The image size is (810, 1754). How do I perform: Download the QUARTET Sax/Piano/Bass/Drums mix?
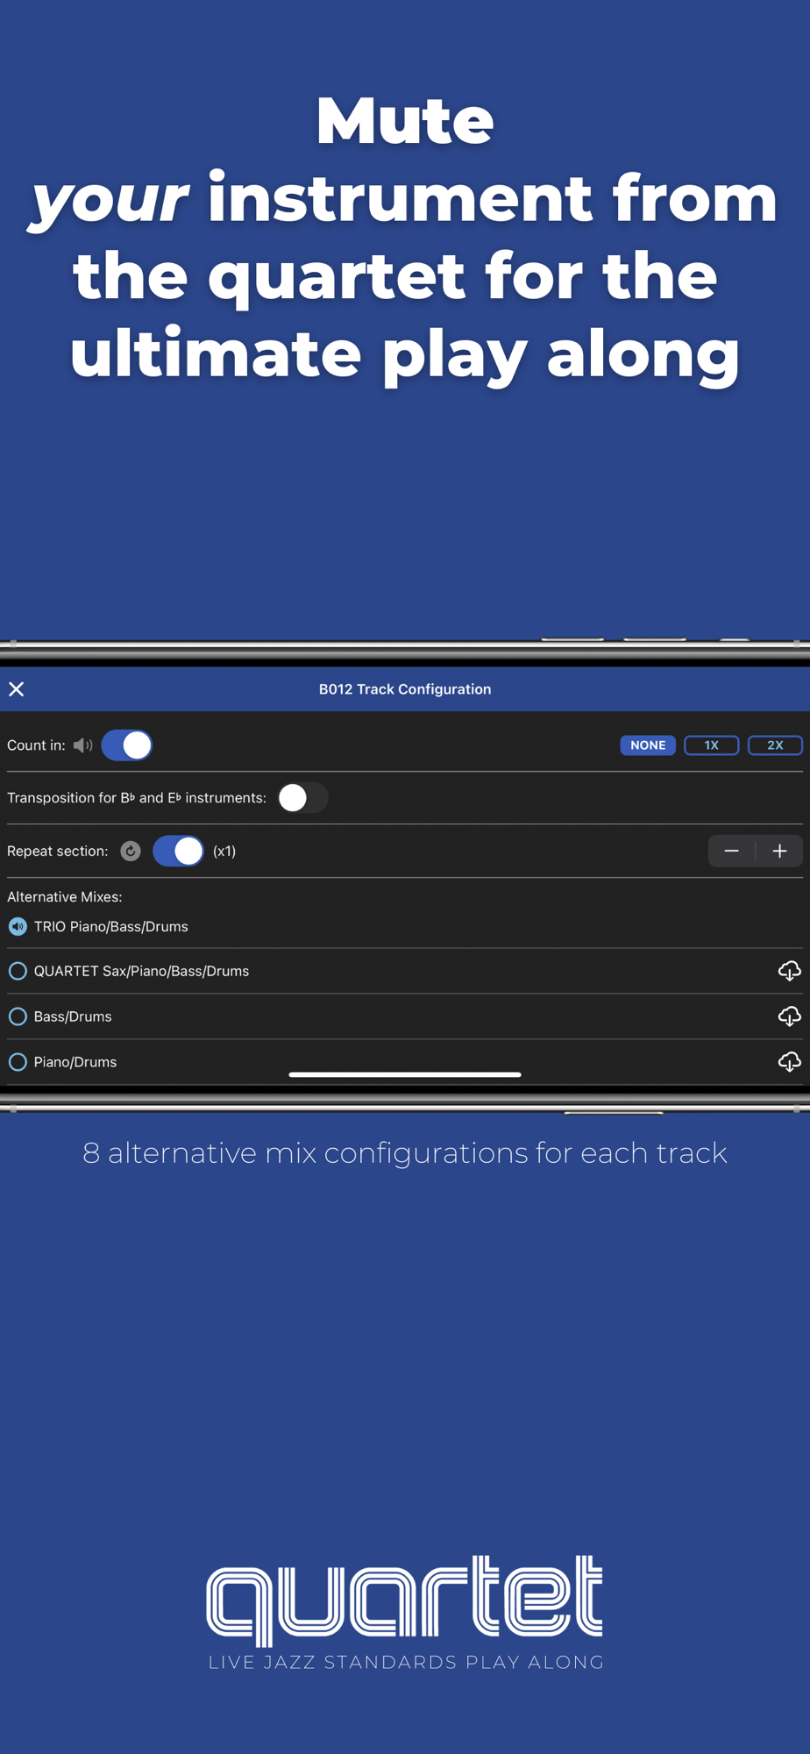click(790, 971)
